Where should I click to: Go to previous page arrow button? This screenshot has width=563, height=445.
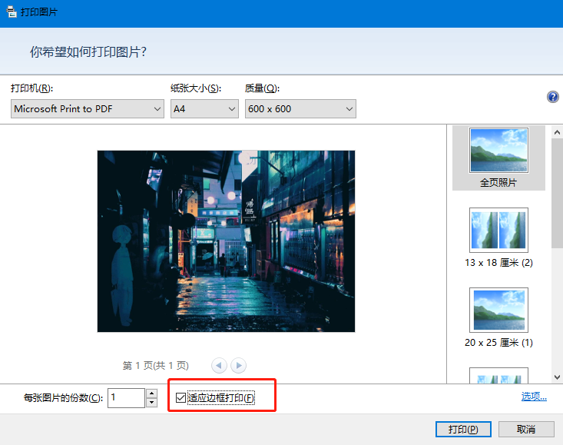click(219, 366)
